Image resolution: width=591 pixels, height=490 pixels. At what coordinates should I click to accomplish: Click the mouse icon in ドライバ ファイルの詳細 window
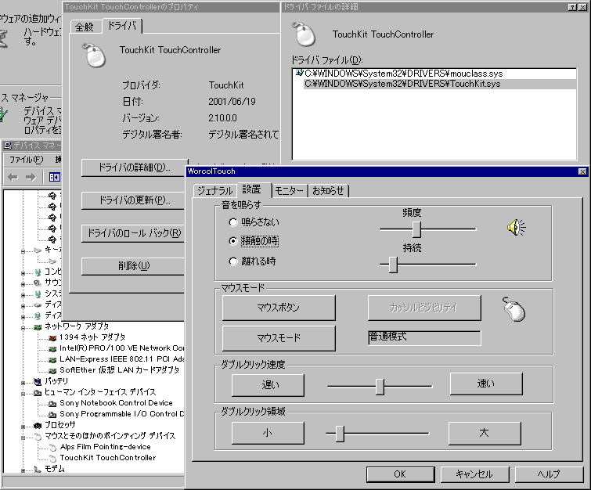305,34
